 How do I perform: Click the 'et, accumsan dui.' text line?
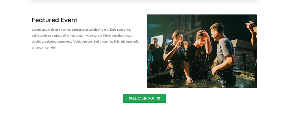tap(44, 47)
